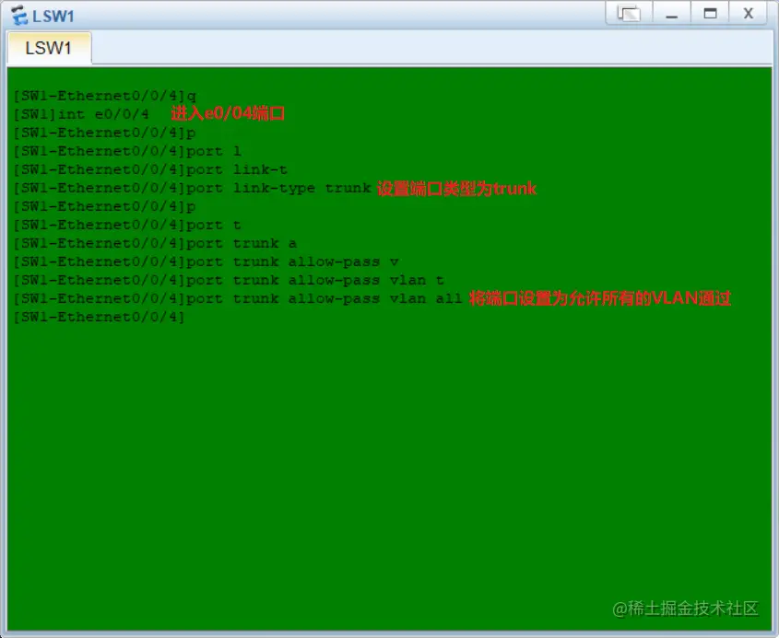Click the '[SW1-Ethernet0/0/4]port l' line
This screenshot has height=638, width=779.
127,151
